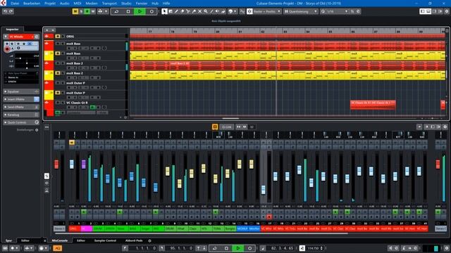Expand the Equalizer section in Inspector
451x253 pixels.
[x=21, y=91]
